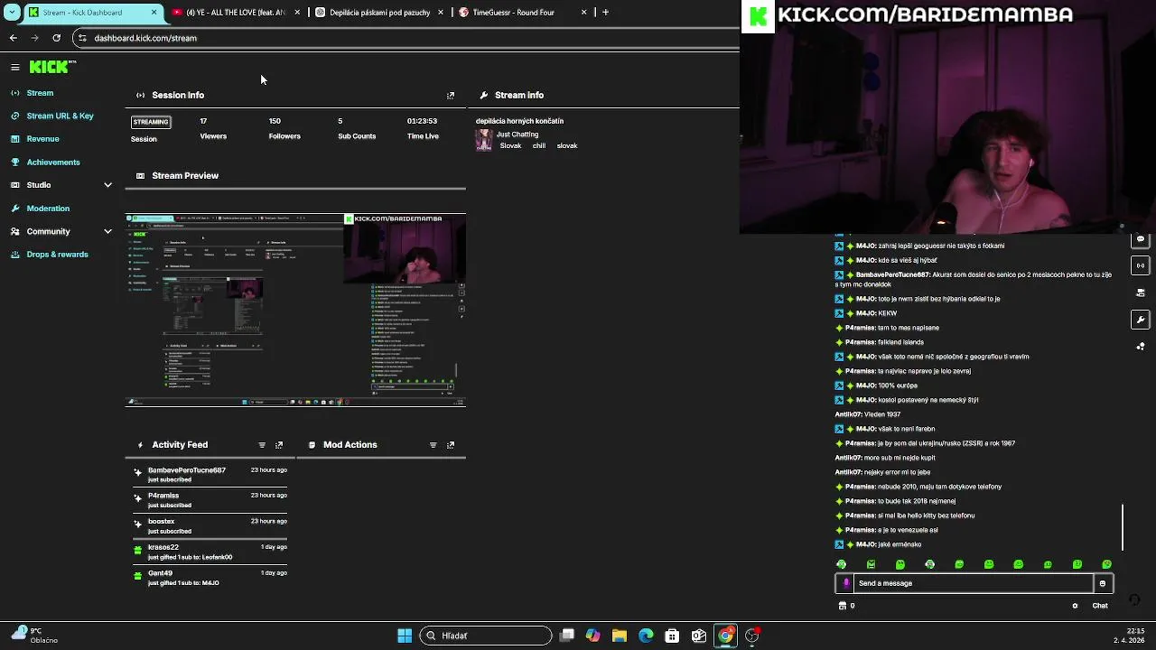Open the wrench tool in right sidebar
1156x650 pixels.
[1141, 320]
